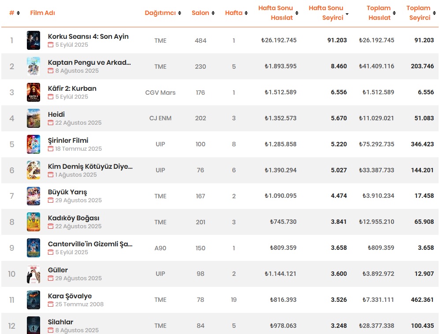The image size is (439, 334).
Task: Click the sort arrows on the Salon column
Action: coord(213,13)
